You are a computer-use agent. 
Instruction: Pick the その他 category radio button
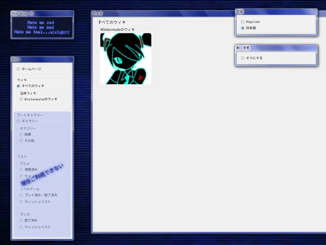coord(21,141)
